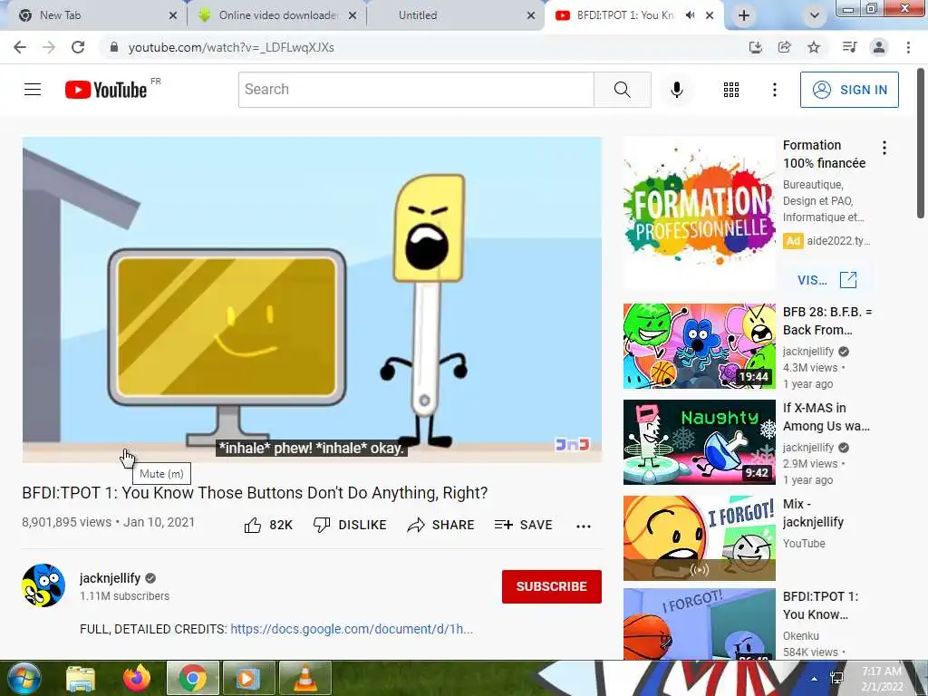Open Okenku's BFDI:TPOT 1 video title
Viewport: 928px width, 696px height.
point(820,605)
